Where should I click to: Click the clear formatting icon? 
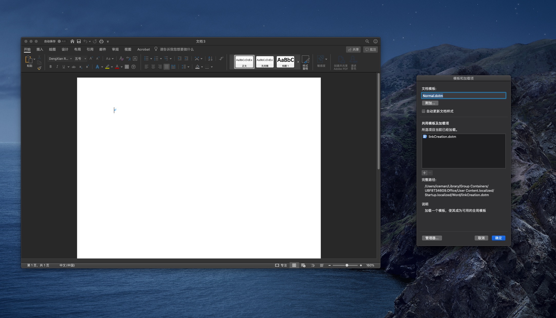(x=121, y=59)
